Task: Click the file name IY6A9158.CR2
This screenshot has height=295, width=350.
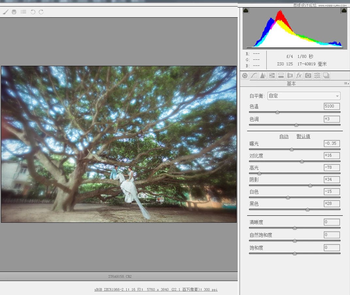Action: tap(120, 276)
